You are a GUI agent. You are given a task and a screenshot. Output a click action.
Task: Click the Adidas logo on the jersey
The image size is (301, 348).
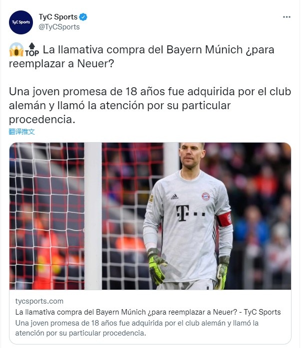pyautogui.click(x=174, y=196)
